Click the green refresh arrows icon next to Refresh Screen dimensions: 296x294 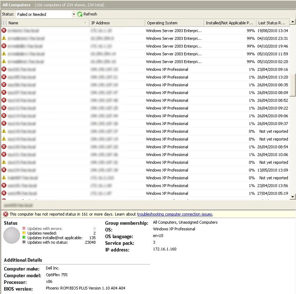point(79,14)
